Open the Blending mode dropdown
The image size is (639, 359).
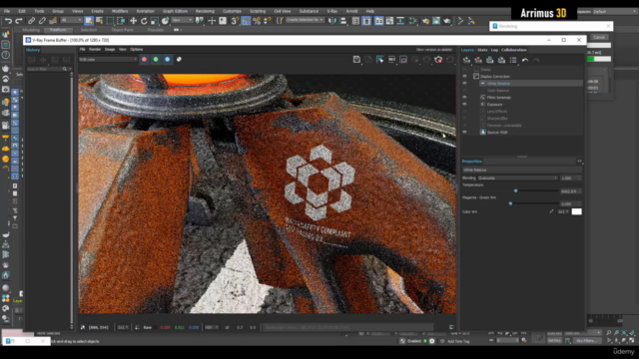tap(517, 178)
